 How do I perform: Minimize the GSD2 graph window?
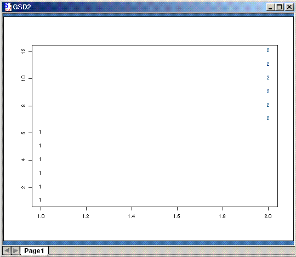[270, 7]
